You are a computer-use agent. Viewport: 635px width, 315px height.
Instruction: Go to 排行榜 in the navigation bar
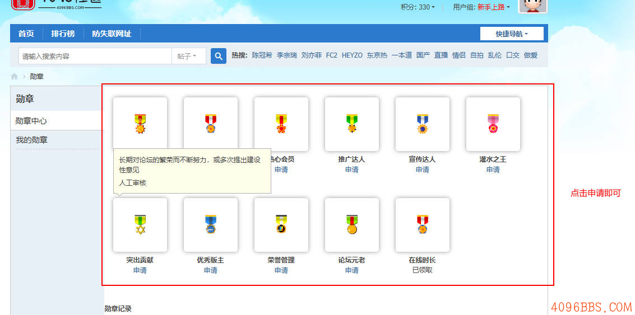(63, 34)
